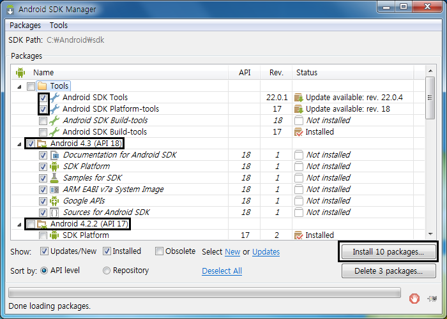Click the Android SDK Platform-tools wrench icon

click(x=54, y=109)
